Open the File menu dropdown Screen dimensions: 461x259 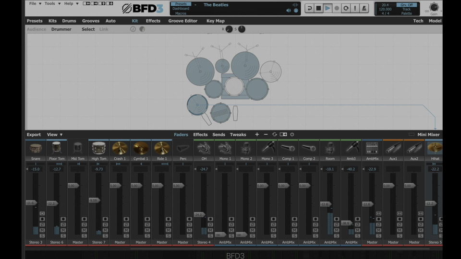35,3
